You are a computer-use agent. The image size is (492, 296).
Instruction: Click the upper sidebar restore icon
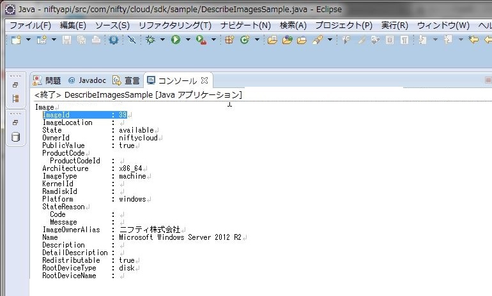(x=15, y=85)
